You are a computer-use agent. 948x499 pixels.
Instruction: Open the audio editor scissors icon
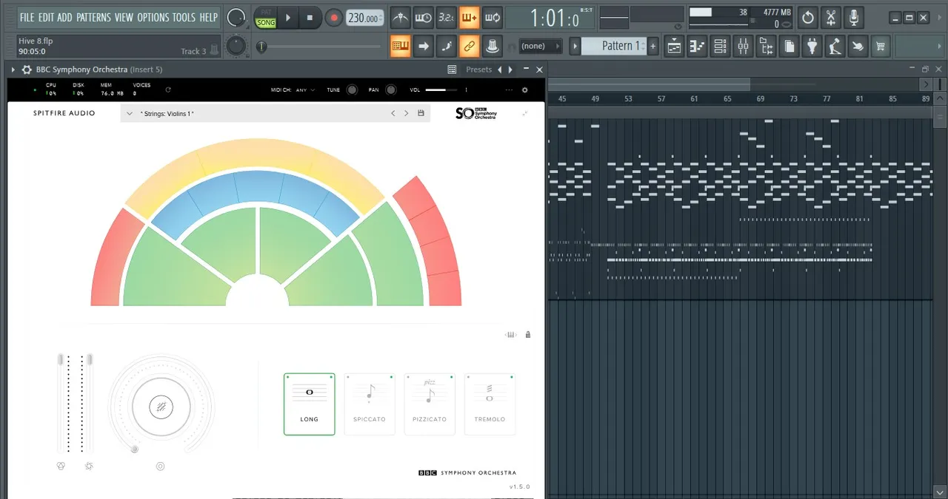pyautogui.click(x=831, y=17)
